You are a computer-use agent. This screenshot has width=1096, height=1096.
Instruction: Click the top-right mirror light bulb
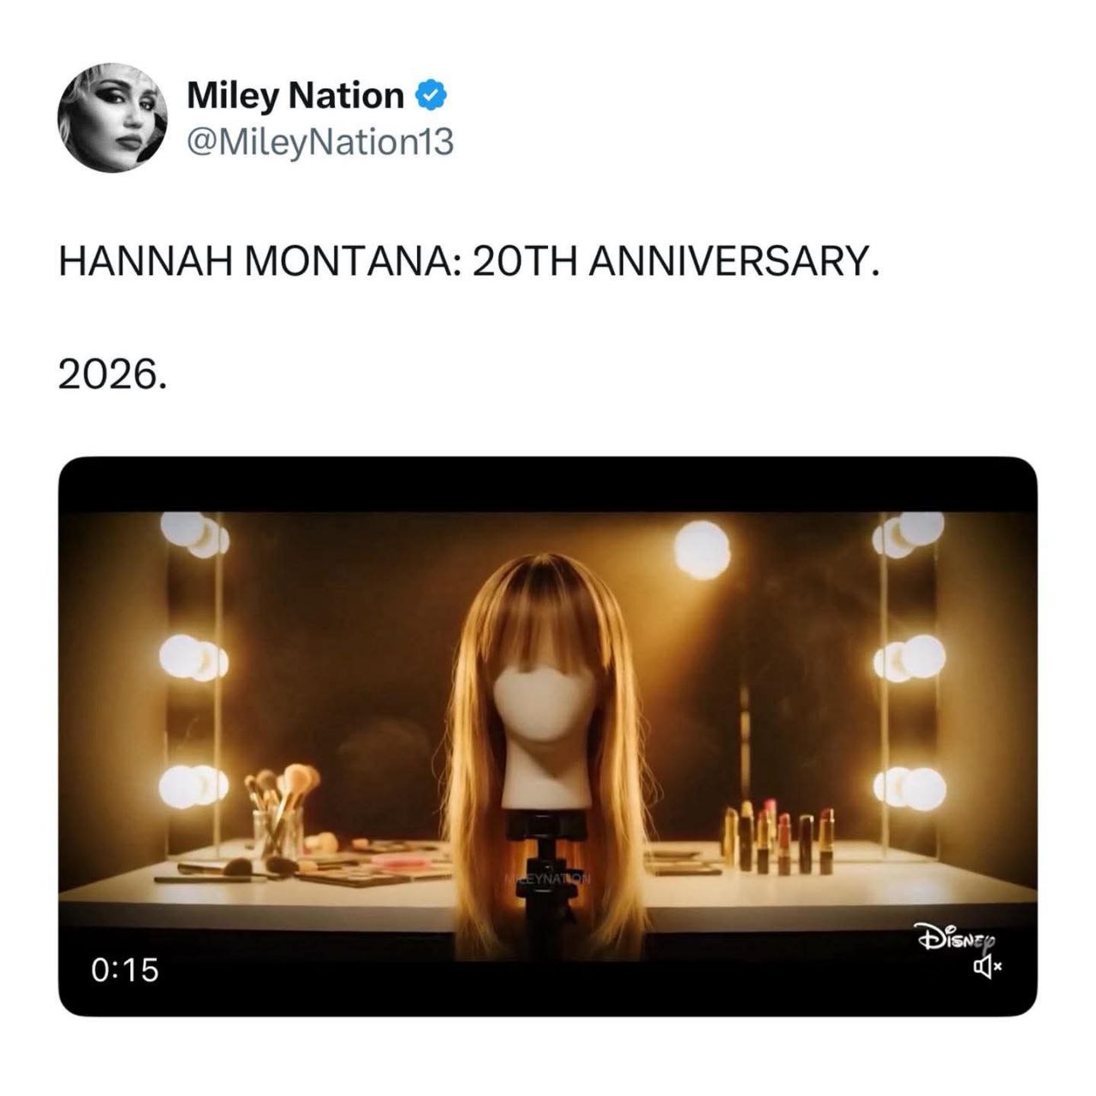click(908, 533)
